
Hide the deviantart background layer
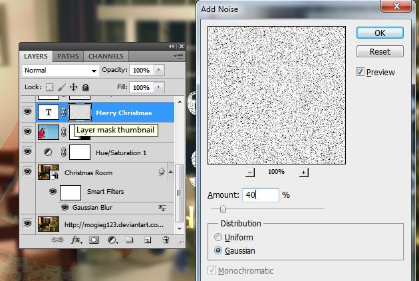[x=27, y=224]
